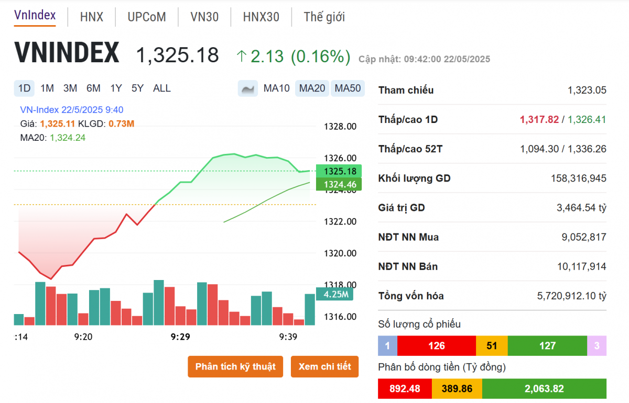This screenshot has width=629, height=403.
Task: Open the VnIndex tab
Action: tap(35, 16)
